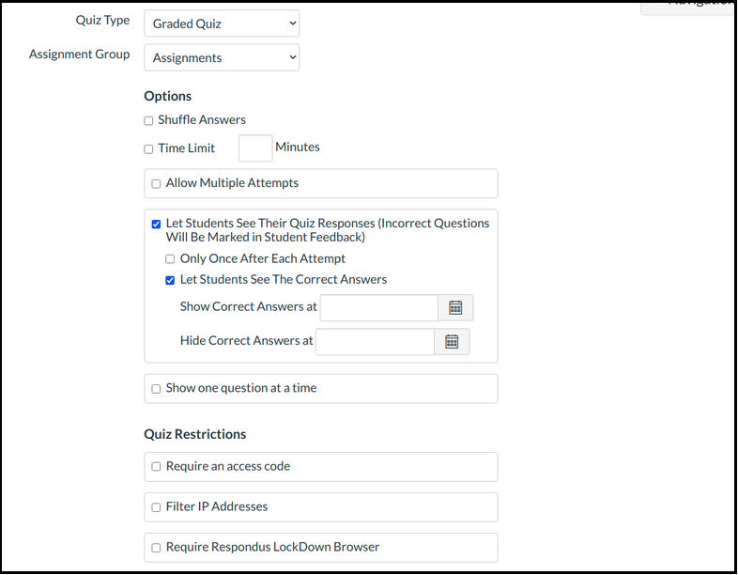Check Only Once After Each Attempt

[170, 259]
